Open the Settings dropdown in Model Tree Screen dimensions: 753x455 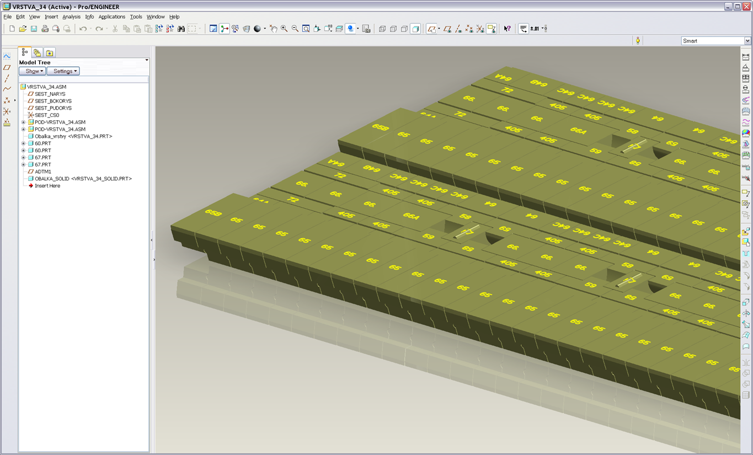point(63,71)
